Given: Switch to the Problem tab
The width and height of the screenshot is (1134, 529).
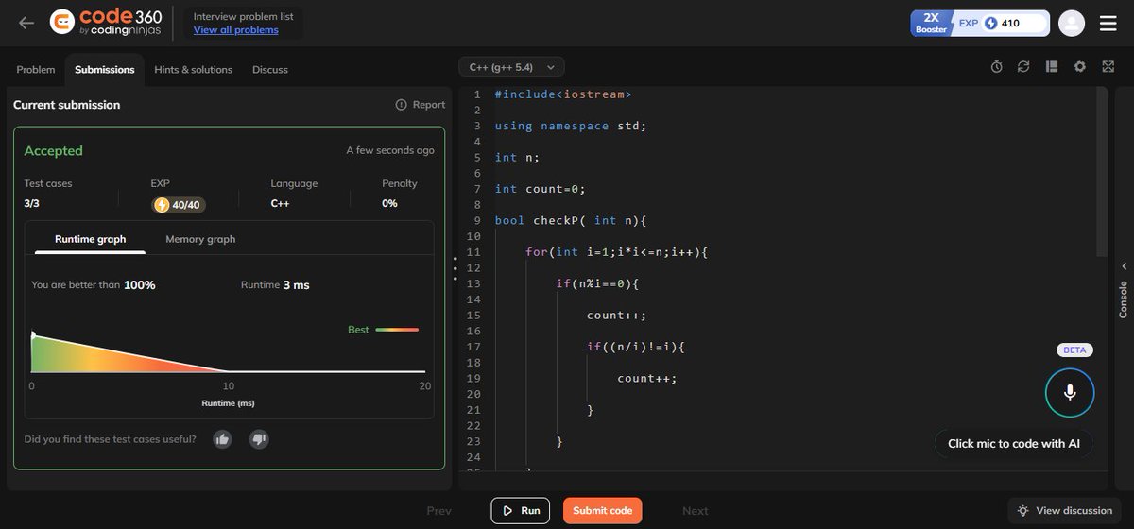Looking at the screenshot, I should pos(36,69).
